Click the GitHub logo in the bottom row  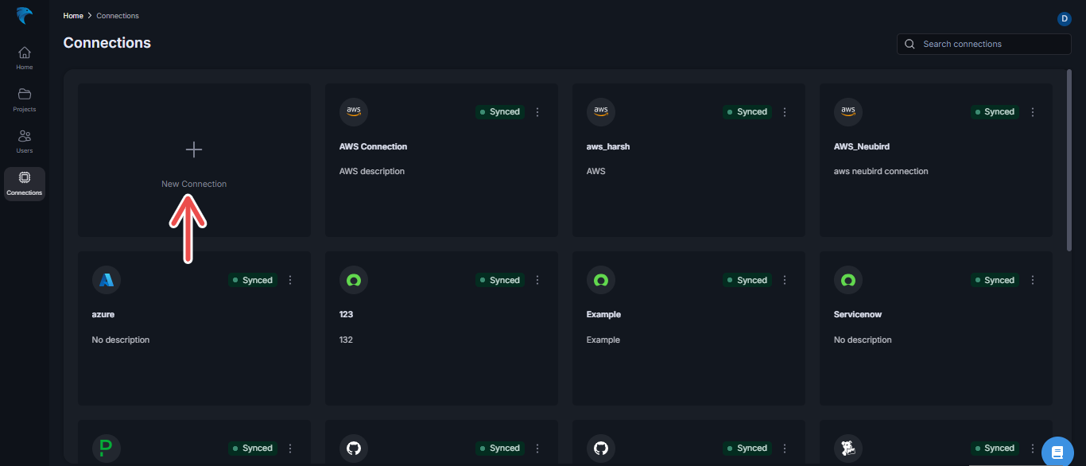tap(354, 448)
